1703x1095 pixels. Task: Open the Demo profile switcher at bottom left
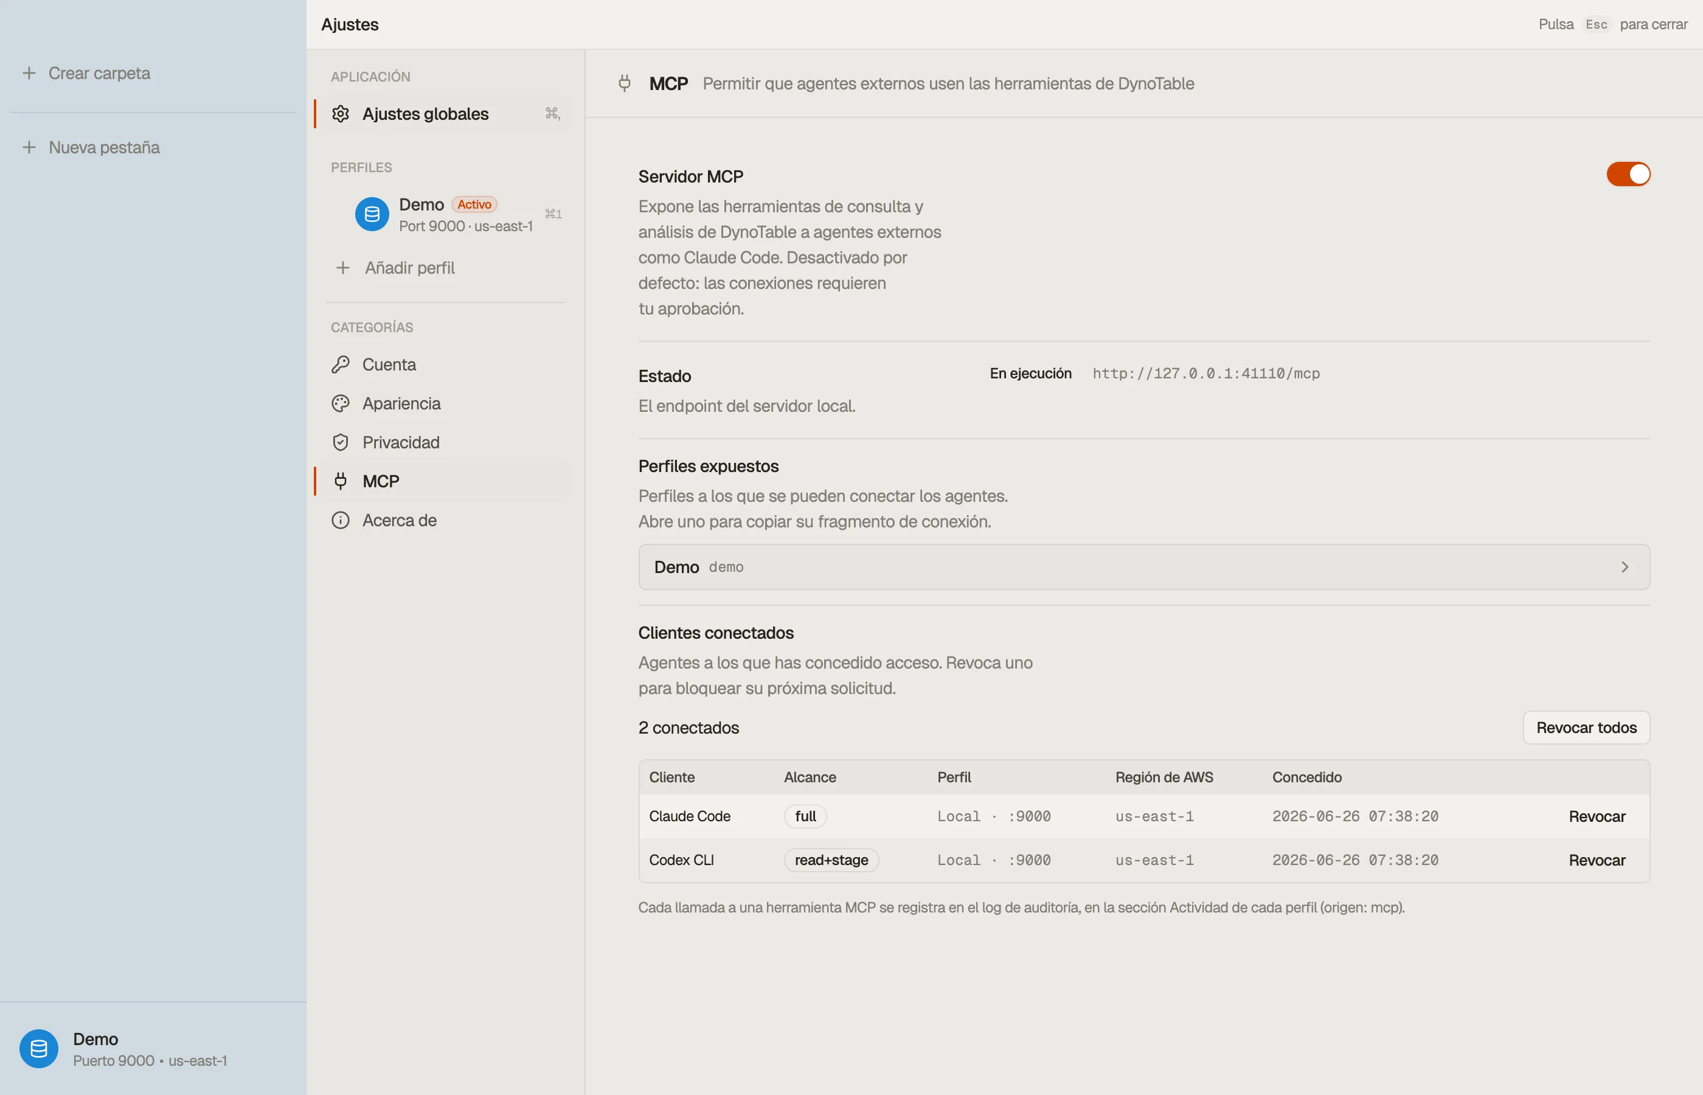pos(153,1049)
